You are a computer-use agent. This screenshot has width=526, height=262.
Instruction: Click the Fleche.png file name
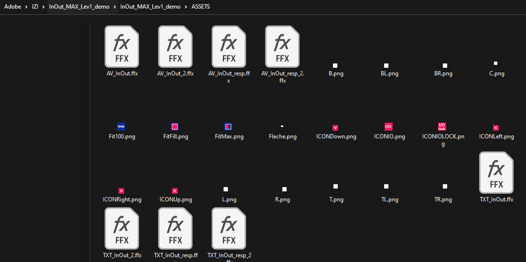(x=283, y=136)
